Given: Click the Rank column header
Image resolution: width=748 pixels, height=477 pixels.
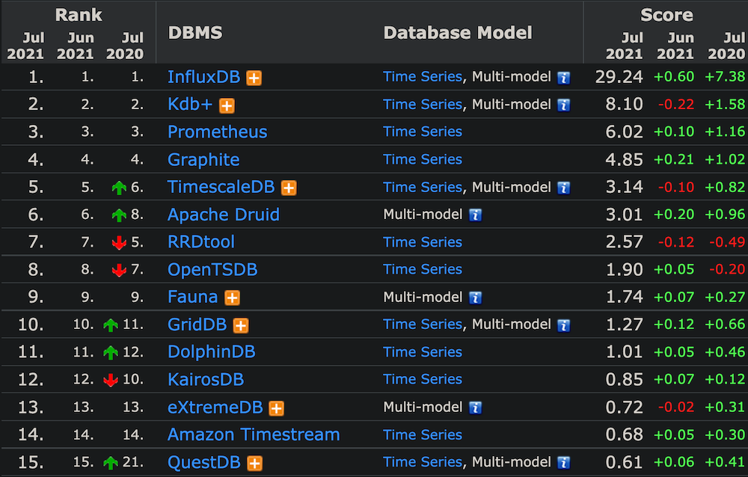Looking at the screenshot, I should (x=79, y=15).
